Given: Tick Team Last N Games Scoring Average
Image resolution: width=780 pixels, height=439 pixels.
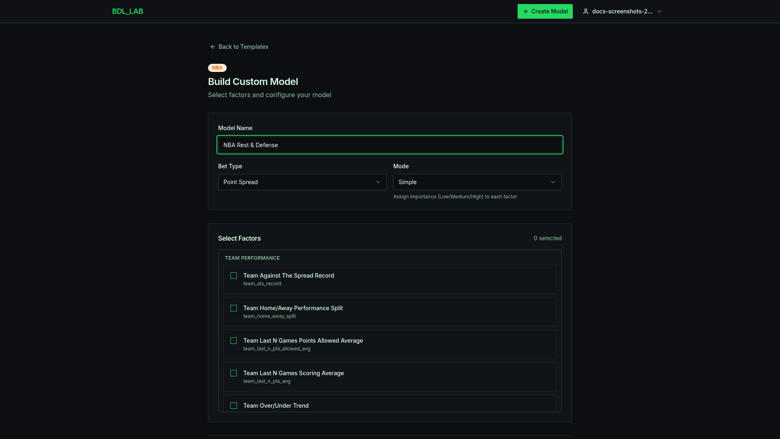Looking at the screenshot, I should coord(234,373).
